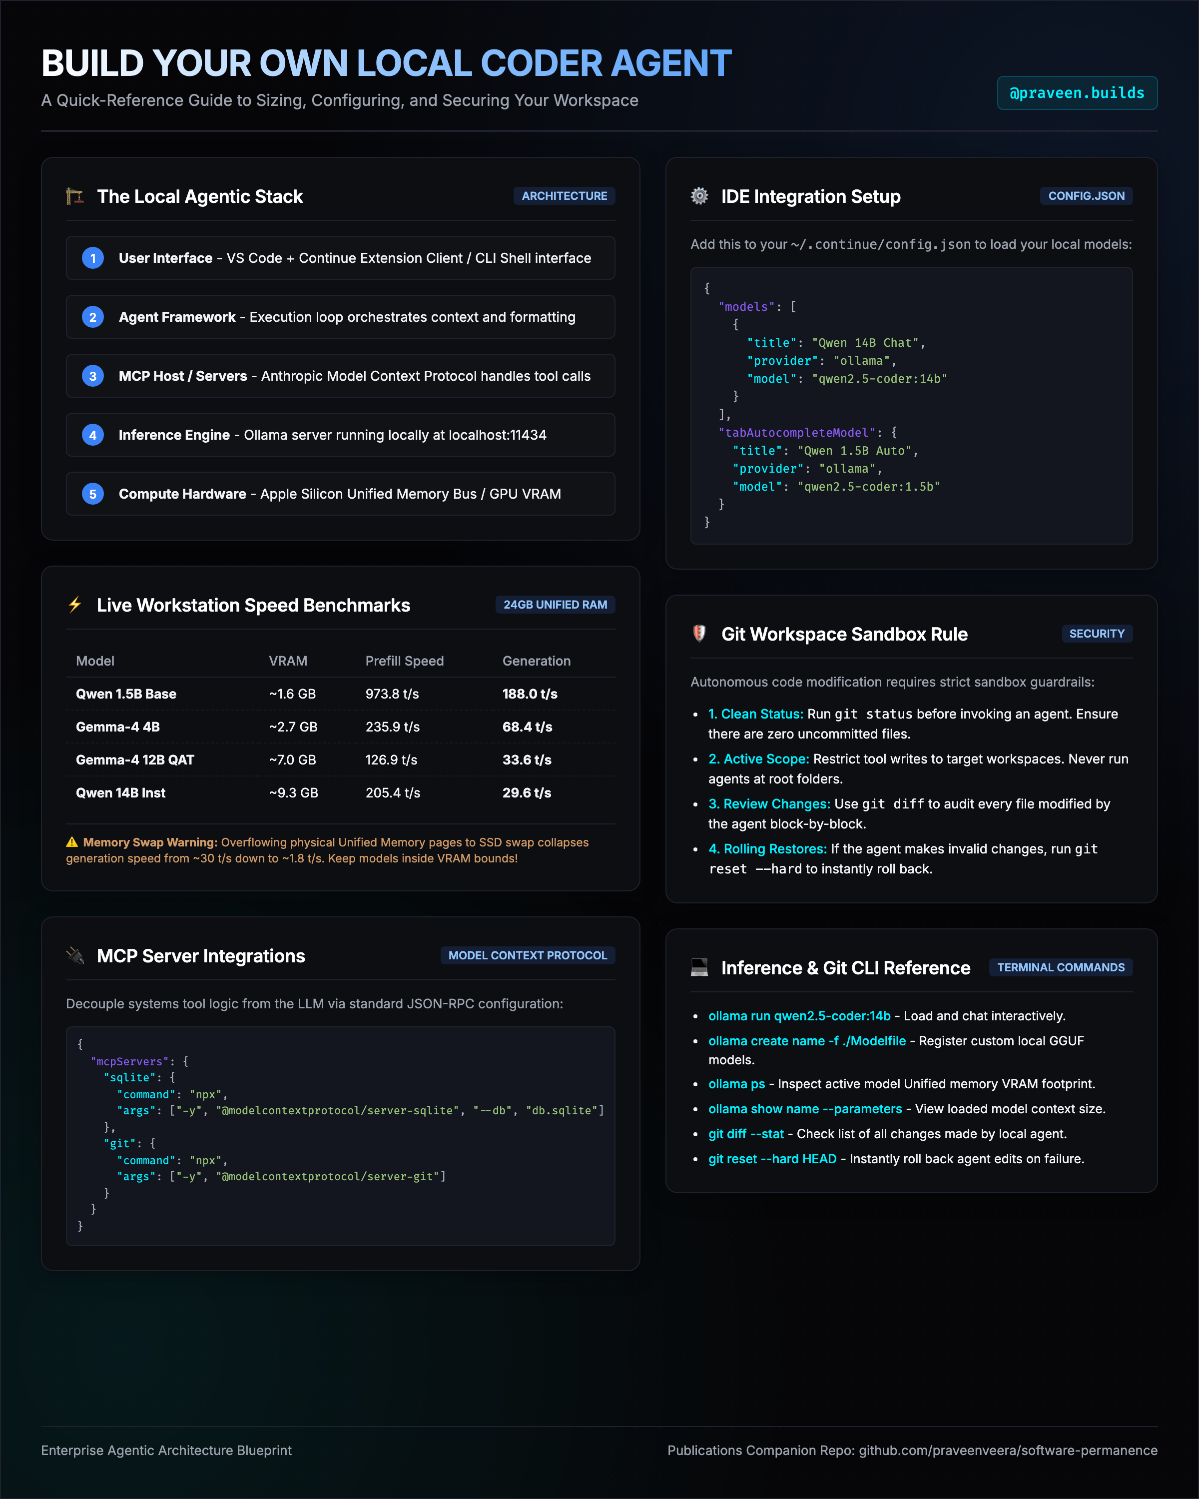Click the number 5 circle for Compute Hardware
This screenshot has width=1199, height=1499.
(x=93, y=494)
